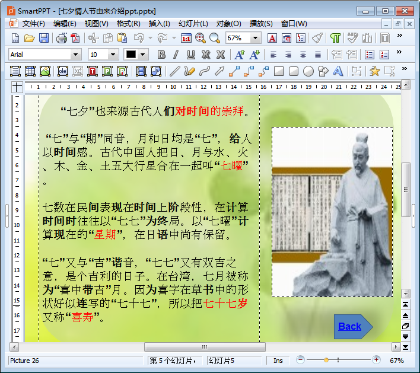
Task: Insert TextArt with the blue A icon
Action: (338, 71)
